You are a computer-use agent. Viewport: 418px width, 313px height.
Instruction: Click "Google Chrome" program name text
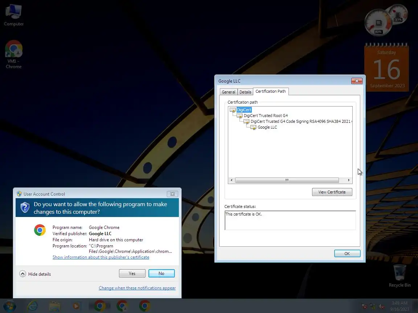tap(104, 228)
